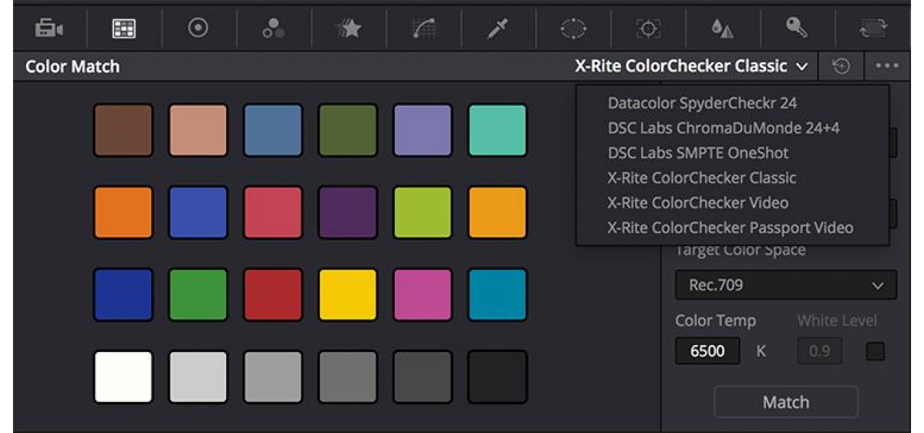924x433 pixels.
Task: Open the Power Window palette
Action: (x=572, y=28)
